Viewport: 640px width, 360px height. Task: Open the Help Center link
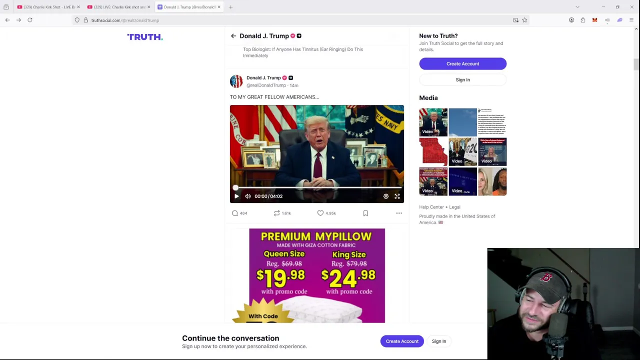coord(431,207)
